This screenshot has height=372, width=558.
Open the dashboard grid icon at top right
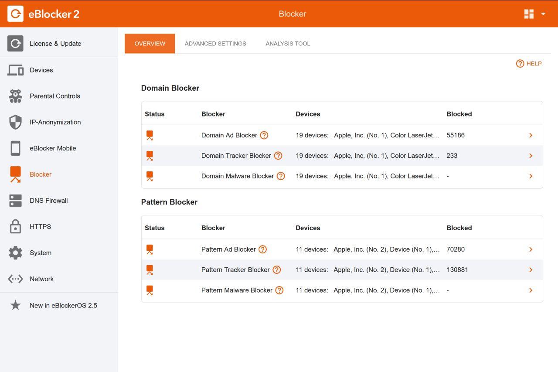tap(529, 14)
